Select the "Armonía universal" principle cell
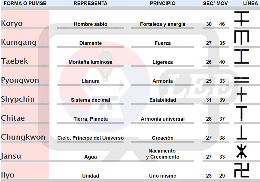Image resolution: width=260 pixels, height=182 pixels. tap(162, 119)
